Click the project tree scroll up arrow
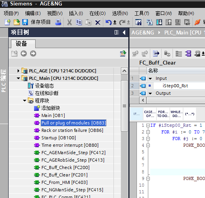Viewport: 205px width, 198px height. (124, 71)
